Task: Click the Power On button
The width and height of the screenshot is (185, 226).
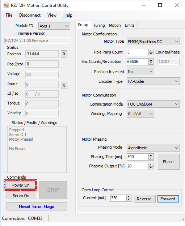Action: [x=21, y=185]
